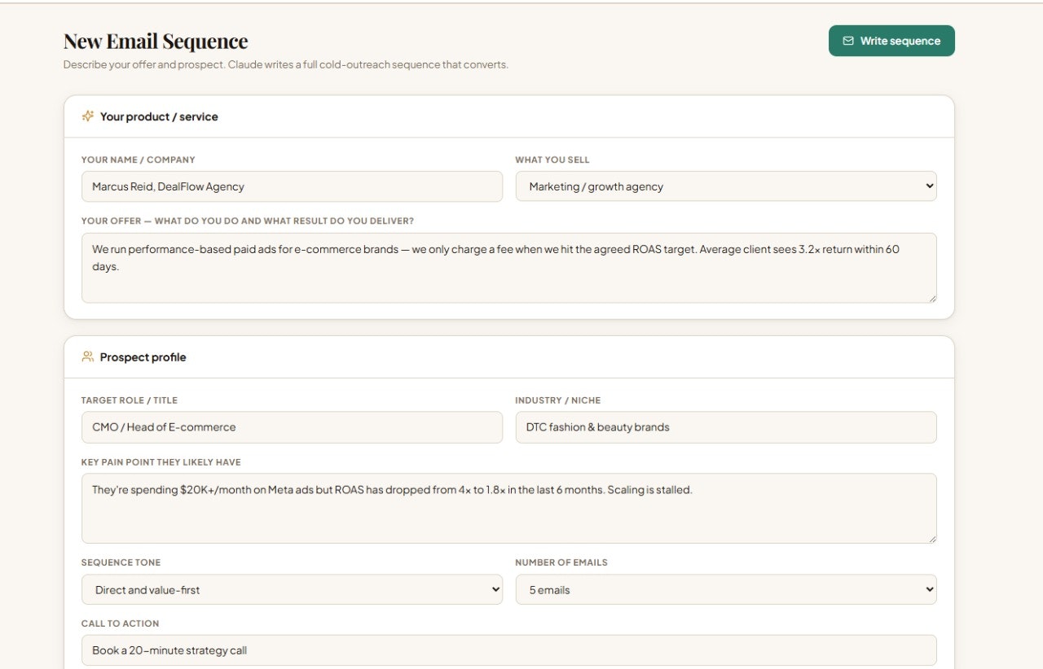Click the YOUR NAME / COMPANY label

tap(139, 160)
